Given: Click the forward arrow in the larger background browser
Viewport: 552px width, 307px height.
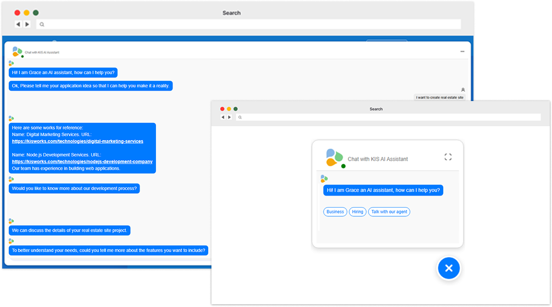Looking at the screenshot, I should [27, 24].
